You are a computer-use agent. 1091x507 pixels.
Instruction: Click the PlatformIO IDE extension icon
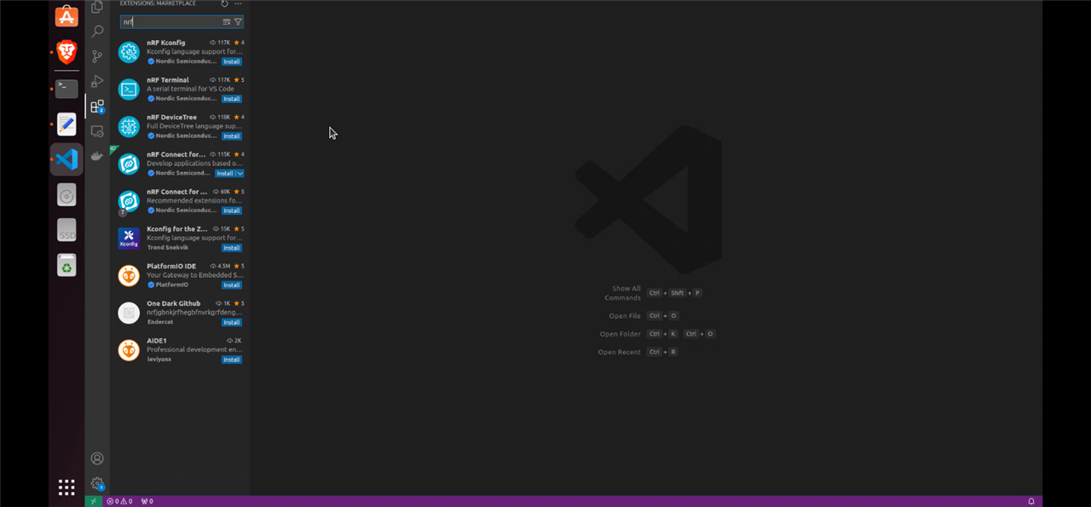tap(129, 276)
